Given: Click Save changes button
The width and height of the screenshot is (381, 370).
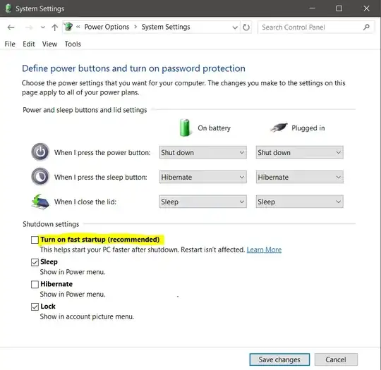Looking at the screenshot, I should 279,359.
